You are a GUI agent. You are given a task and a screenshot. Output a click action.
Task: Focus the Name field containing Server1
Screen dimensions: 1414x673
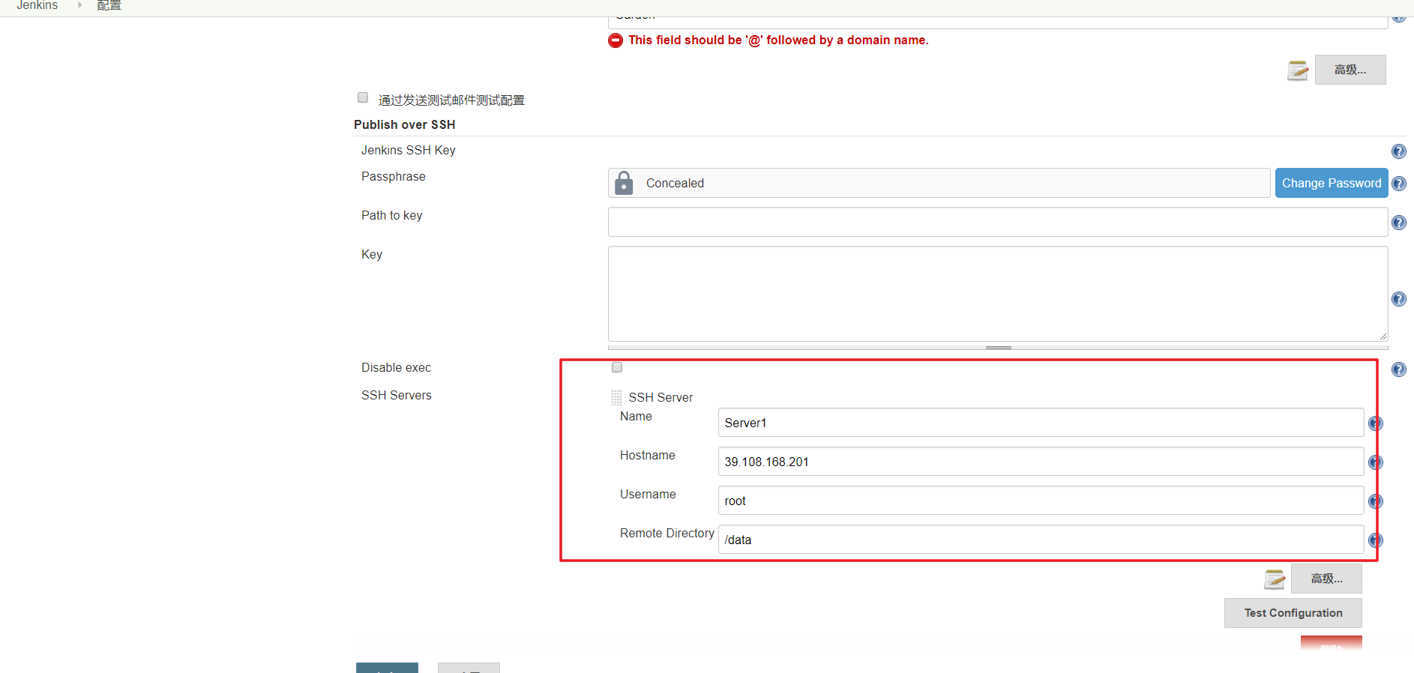click(x=1041, y=423)
